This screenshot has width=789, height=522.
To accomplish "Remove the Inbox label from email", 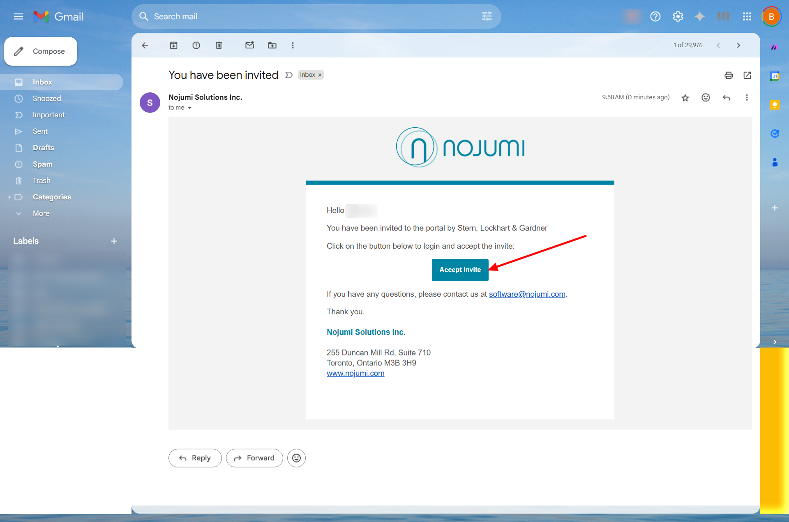I will click(320, 75).
